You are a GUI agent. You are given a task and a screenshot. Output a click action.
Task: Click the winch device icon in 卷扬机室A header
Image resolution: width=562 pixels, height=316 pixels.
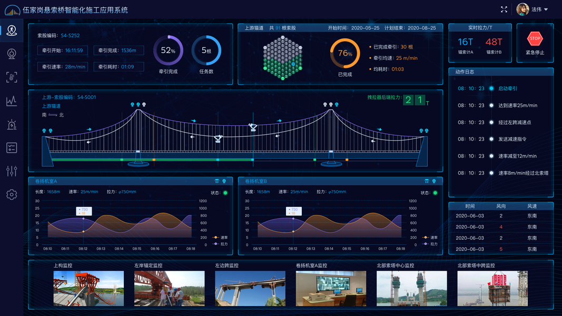point(216,181)
